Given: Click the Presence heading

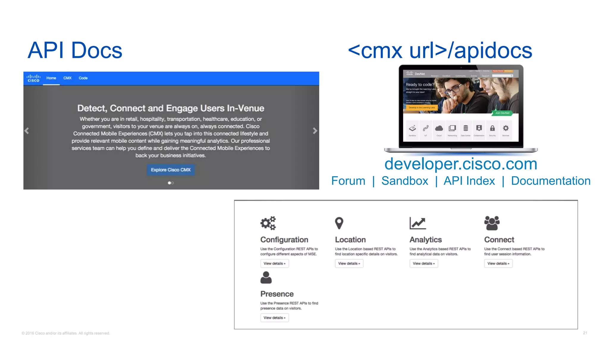Looking at the screenshot, I should click(277, 294).
